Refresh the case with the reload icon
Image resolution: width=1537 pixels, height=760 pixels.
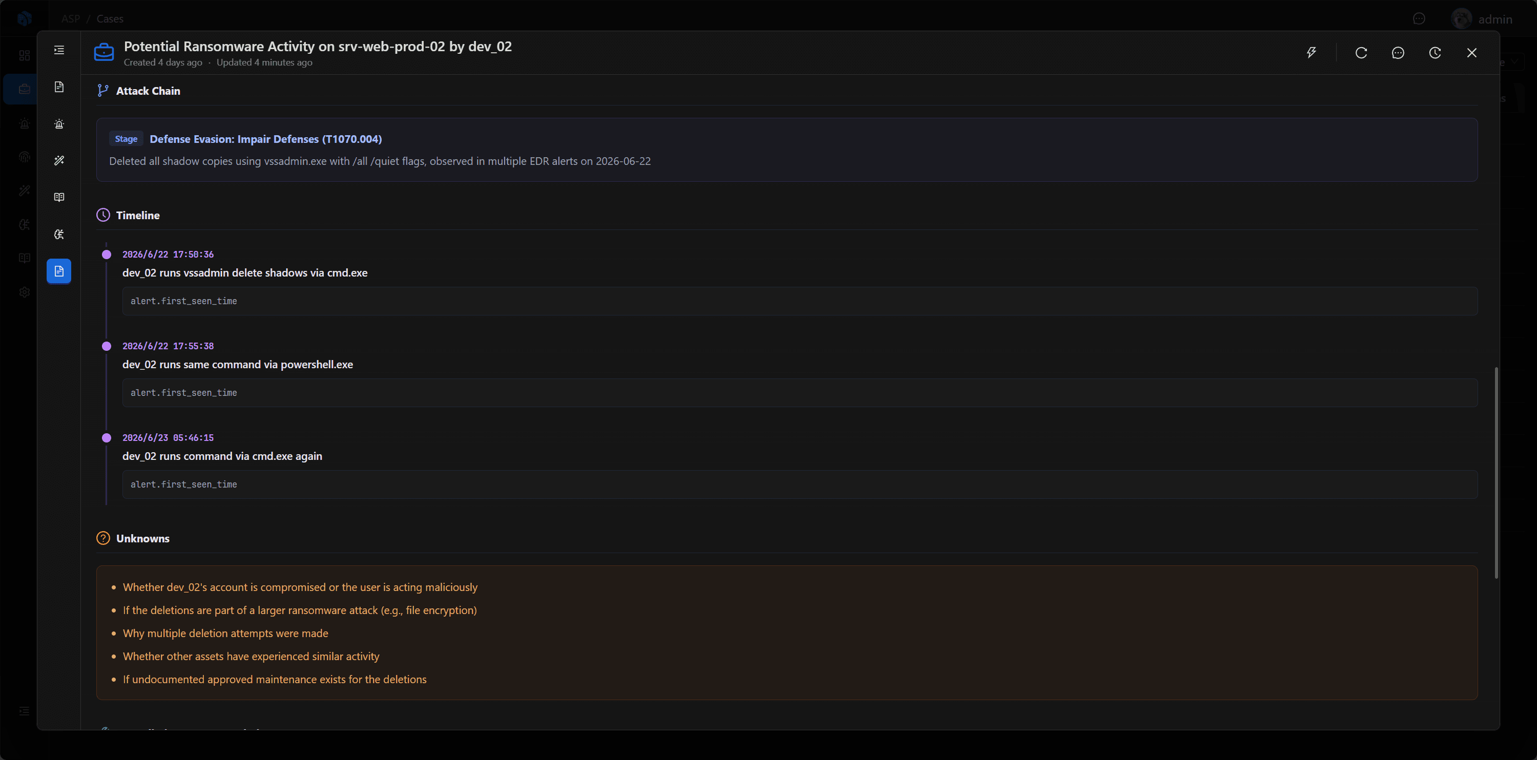tap(1361, 53)
